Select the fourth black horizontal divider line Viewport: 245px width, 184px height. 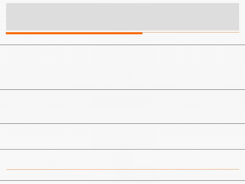pyautogui.click(x=122, y=149)
